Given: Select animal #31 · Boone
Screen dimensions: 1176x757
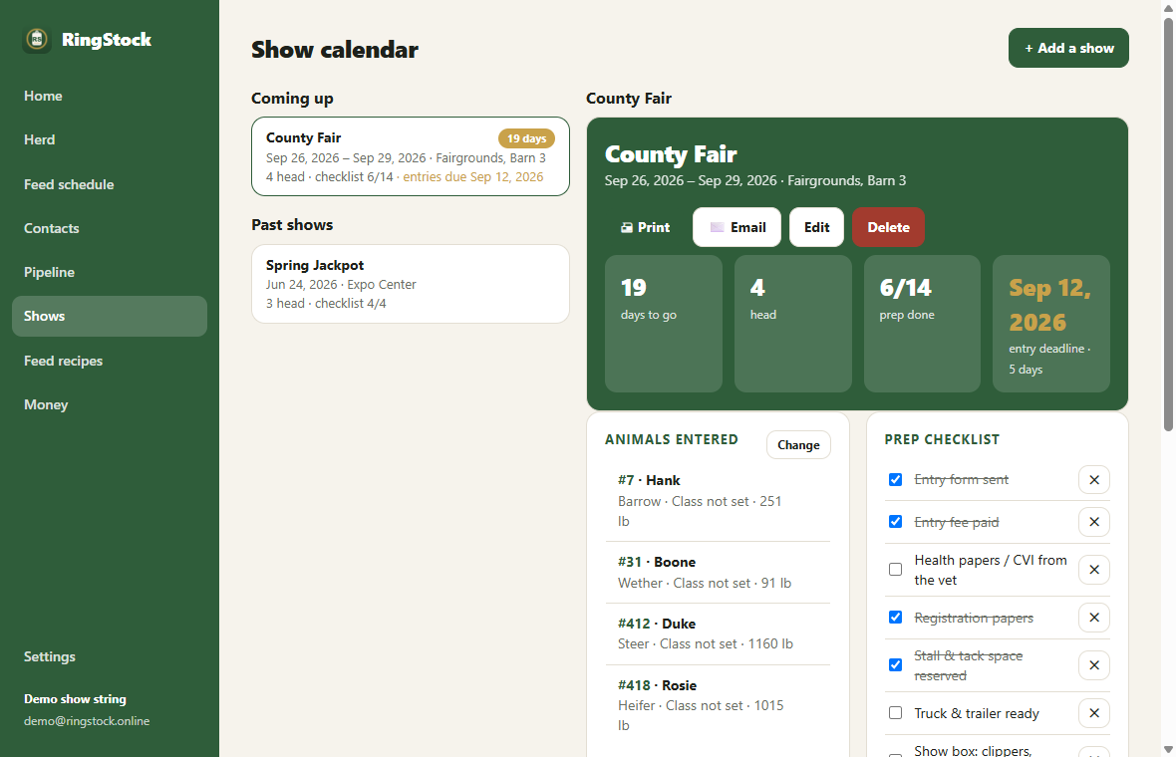Looking at the screenshot, I should click(718, 573).
